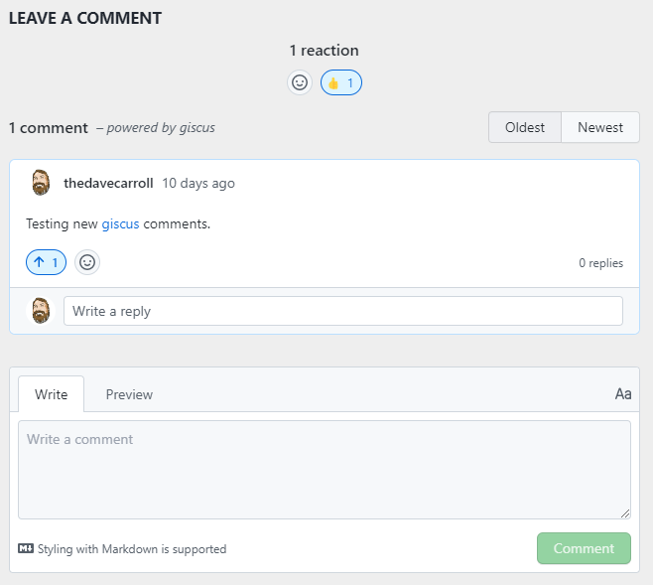Sort comments by Oldest
Image resolution: width=653 pixels, height=585 pixels.
point(525,127)
